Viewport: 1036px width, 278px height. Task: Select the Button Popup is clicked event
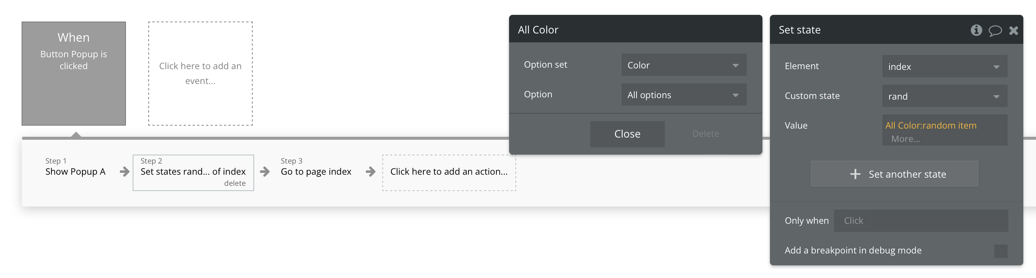click(x=73, y=74)
